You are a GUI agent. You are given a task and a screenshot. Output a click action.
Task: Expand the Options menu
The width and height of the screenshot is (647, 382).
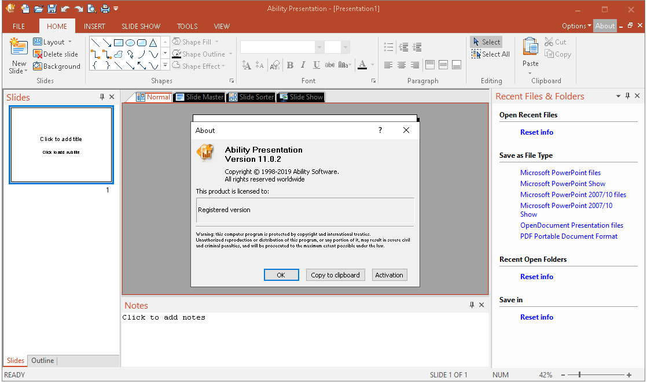pos(576,25)
